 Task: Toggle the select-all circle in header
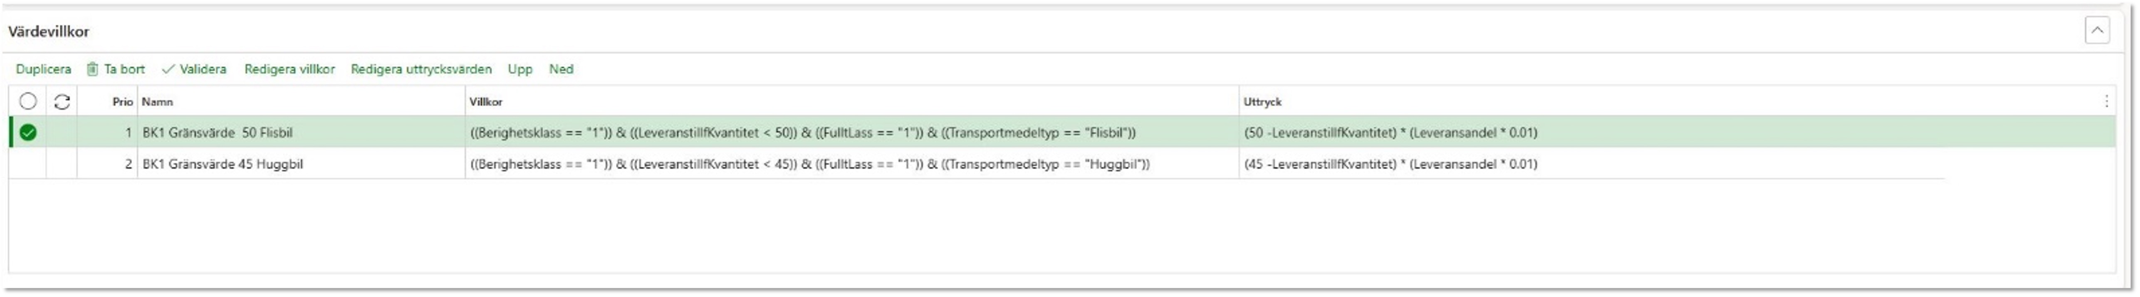[x=28, y=101]
